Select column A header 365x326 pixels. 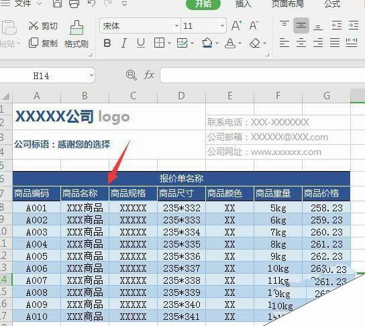[36, 96]
